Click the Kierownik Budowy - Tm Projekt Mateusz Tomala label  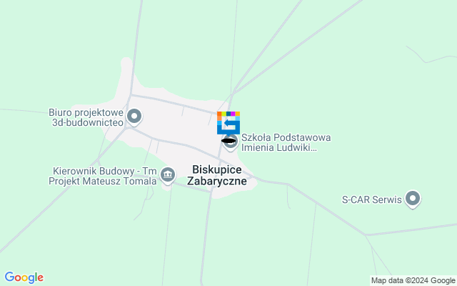coord(103,176)
